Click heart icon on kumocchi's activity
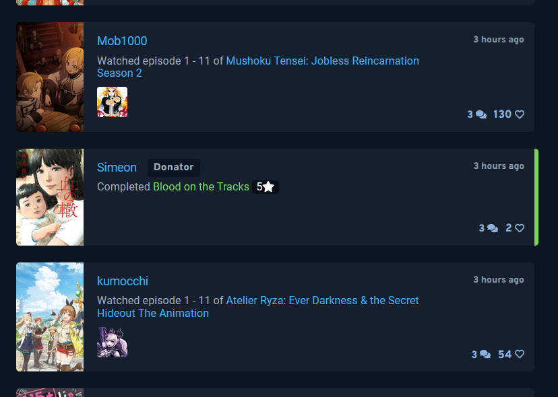 [x=520, y=355]
